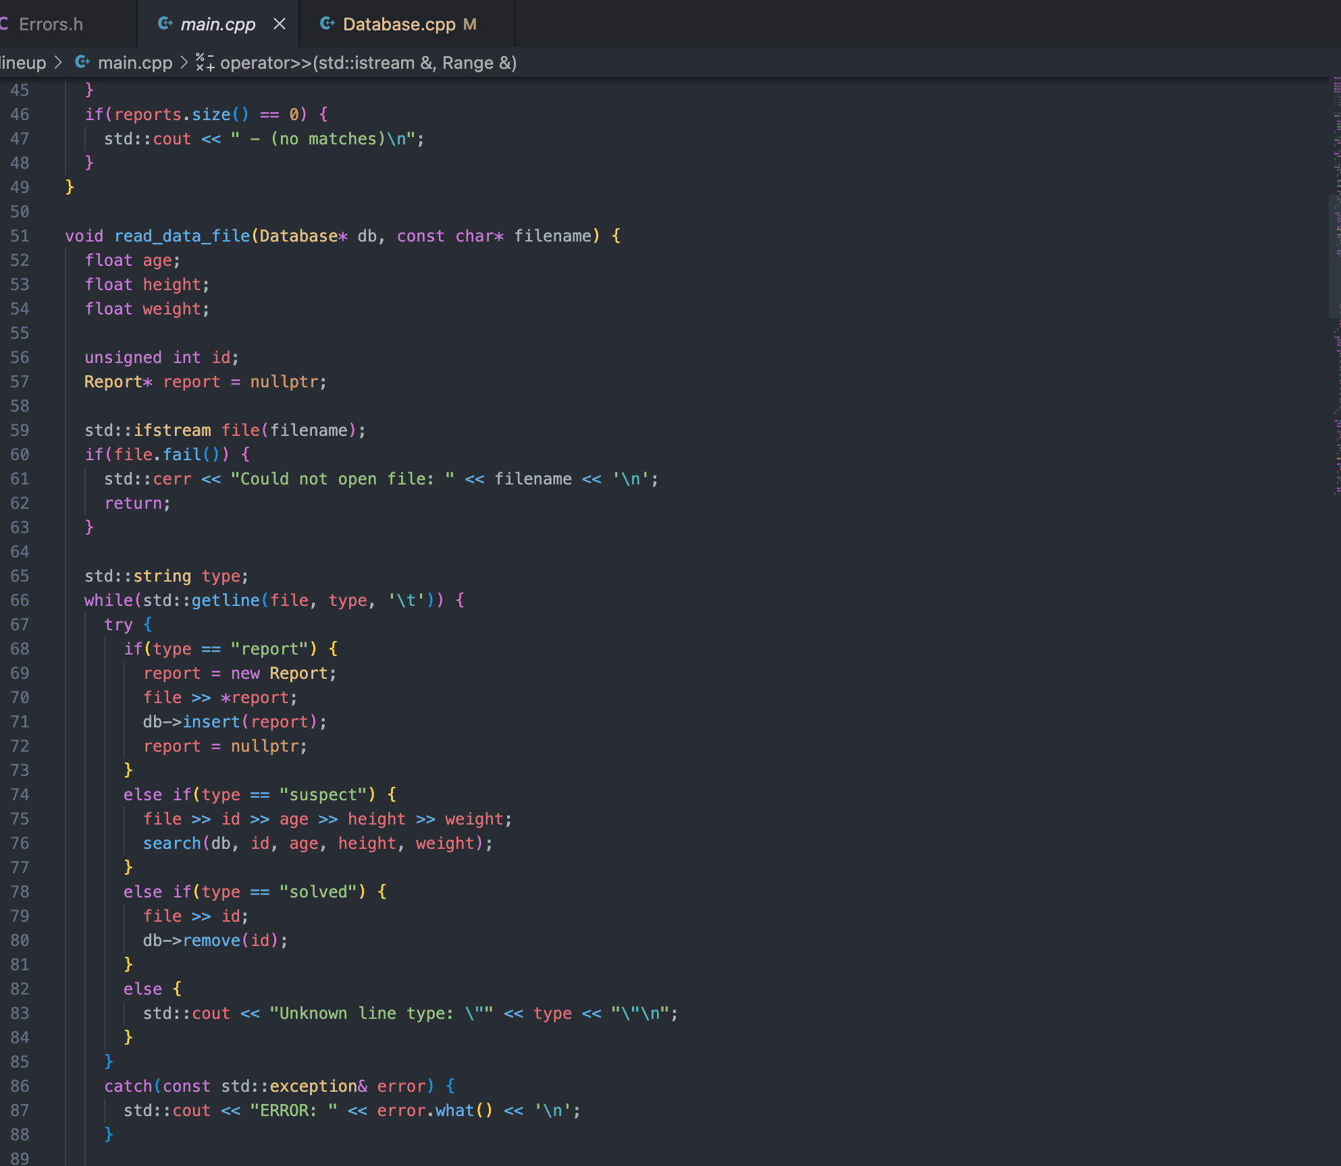1341x1166 pixels.
Task: Click line number 86 in the gutter
Action: [20, 1086]
